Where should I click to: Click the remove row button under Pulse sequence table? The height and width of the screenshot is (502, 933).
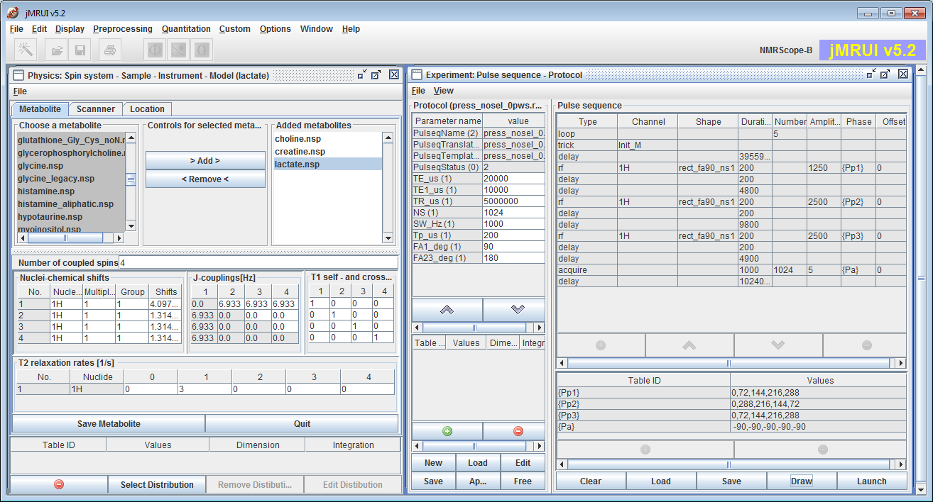866,345
